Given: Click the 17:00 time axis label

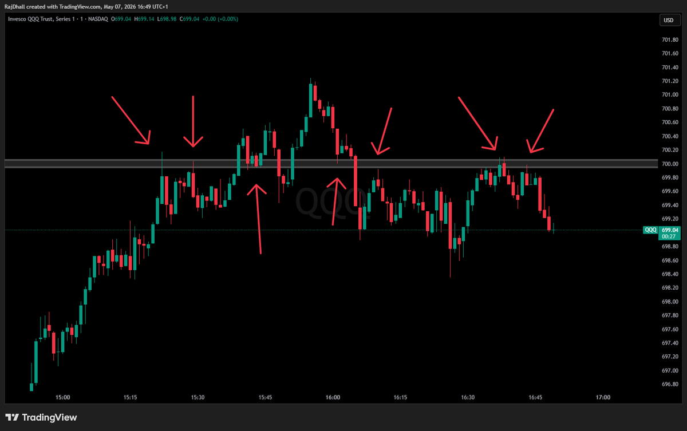Looking at the screenshot, I should coord(603,397).
